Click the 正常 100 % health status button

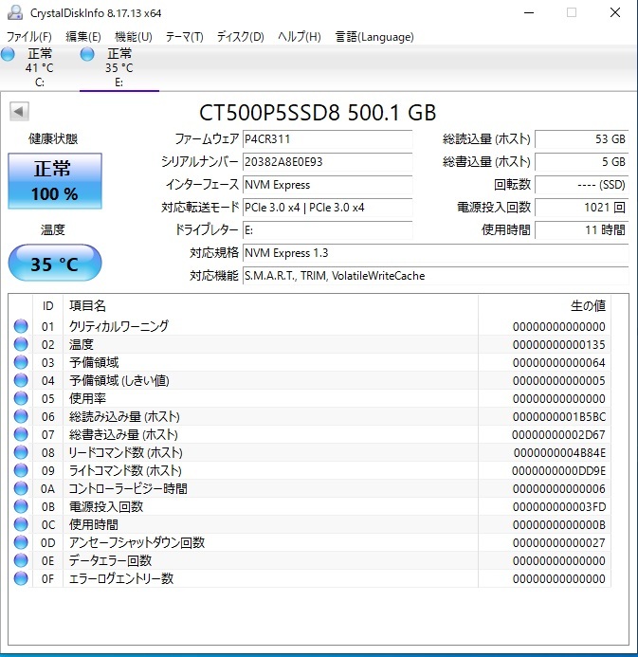pyautogui.click(x=55, y=181)
